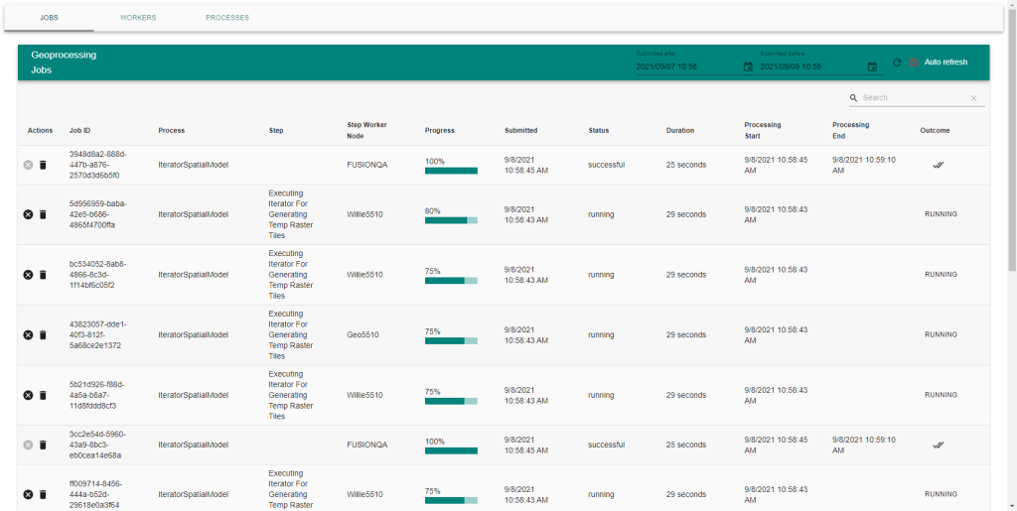Clear the search field with X
Image resolution: width=1017 pixels, height=511 pixels.
(973, 98)
